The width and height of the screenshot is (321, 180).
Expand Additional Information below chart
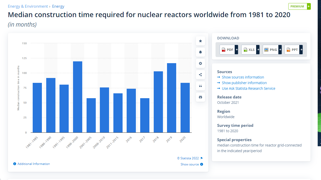coord(33,164)
